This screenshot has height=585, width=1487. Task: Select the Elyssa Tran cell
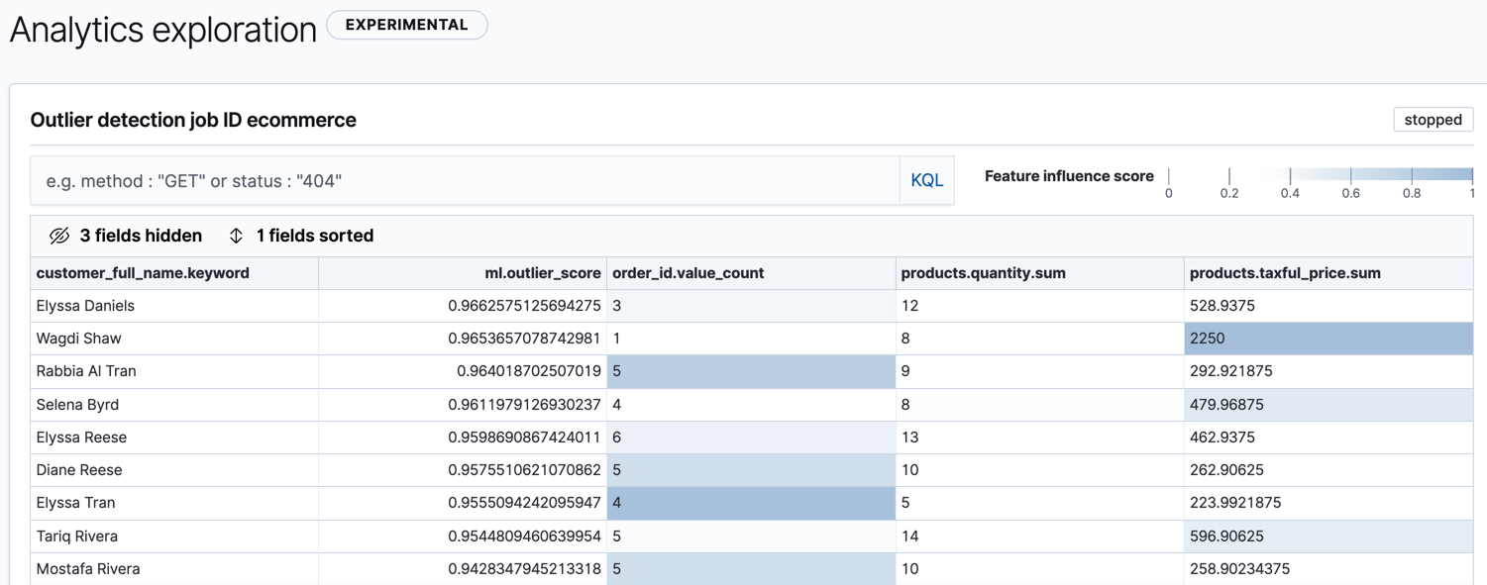coord(174,503)
